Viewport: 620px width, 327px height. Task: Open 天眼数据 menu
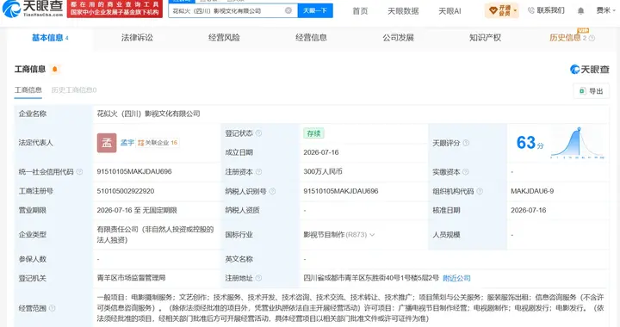(x=403, y=11)
